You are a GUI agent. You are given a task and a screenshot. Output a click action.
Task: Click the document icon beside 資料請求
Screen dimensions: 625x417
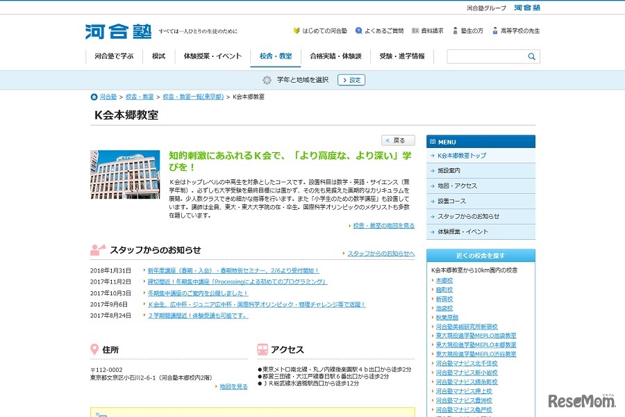417,31
